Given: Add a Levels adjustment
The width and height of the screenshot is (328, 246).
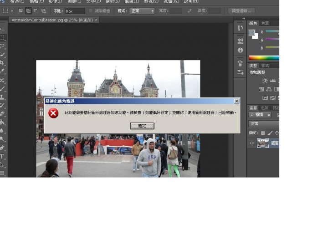Looking at the screenshot, I should [273, 81].
